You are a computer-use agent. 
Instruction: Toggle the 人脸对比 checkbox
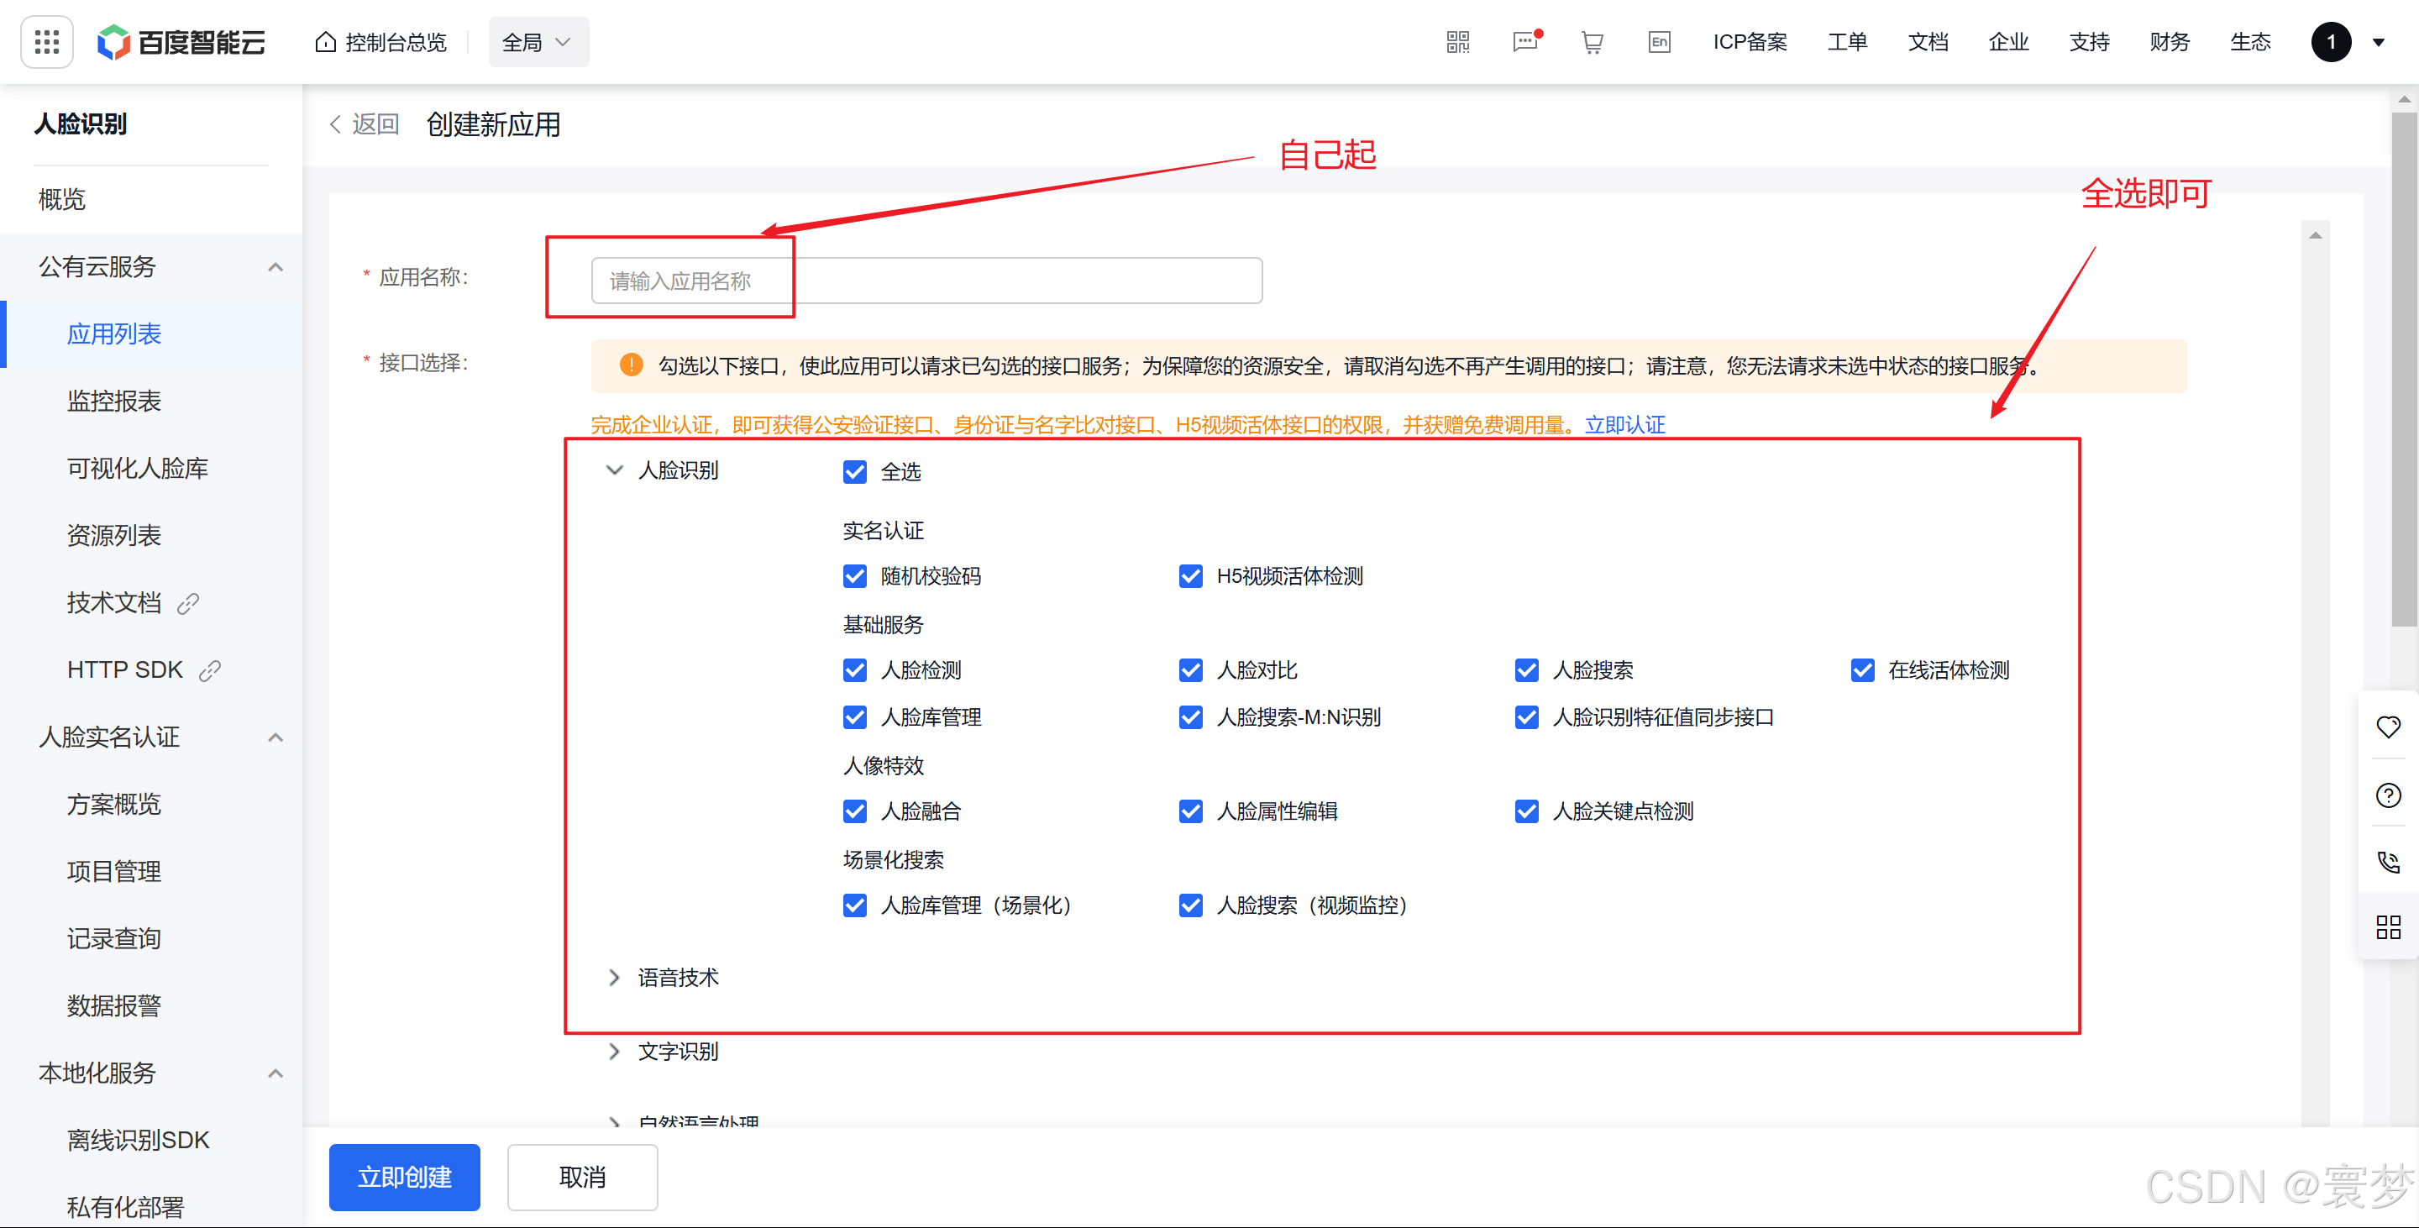click(x=1191, y=670)
